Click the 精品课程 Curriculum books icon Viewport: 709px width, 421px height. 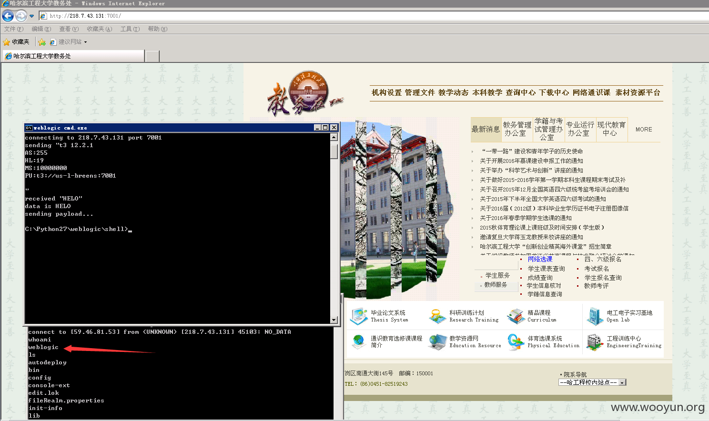[516, 316]
